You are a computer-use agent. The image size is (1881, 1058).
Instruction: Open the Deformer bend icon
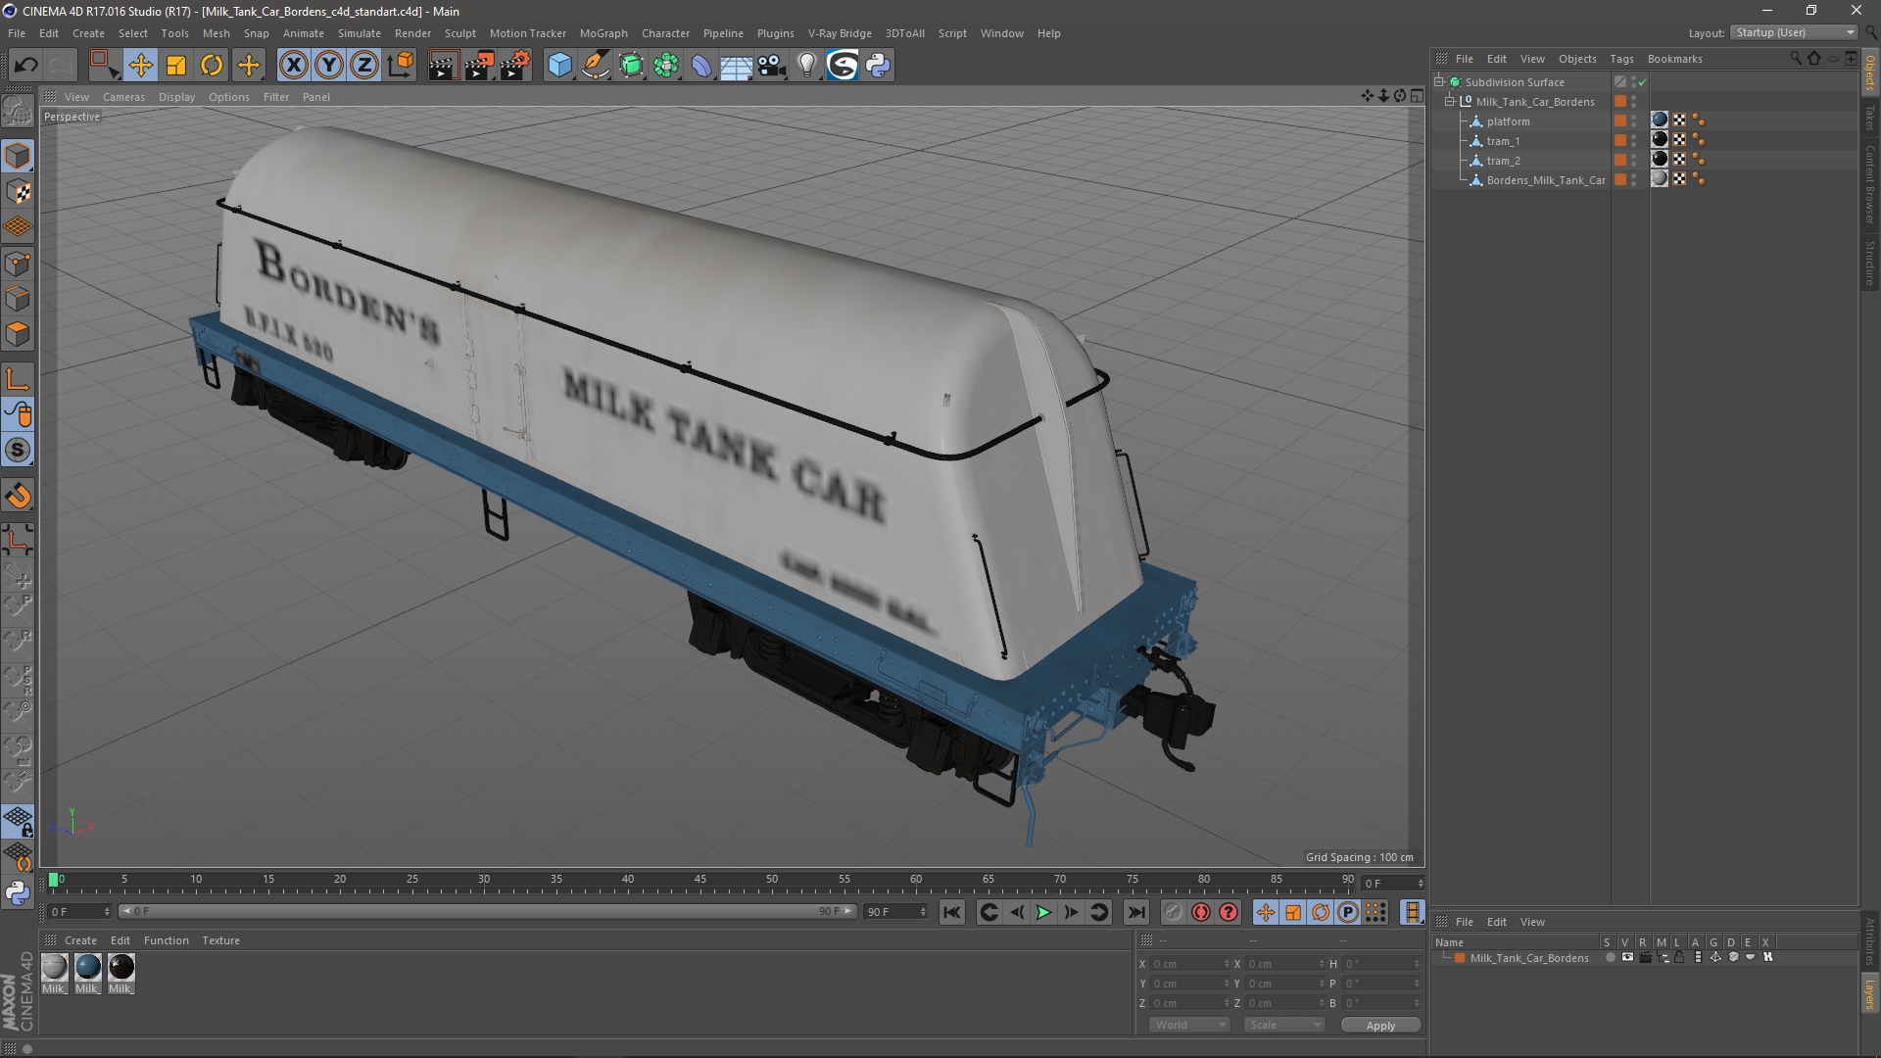coord(701,65)
